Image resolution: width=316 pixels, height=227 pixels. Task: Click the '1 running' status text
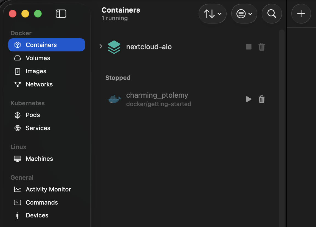(x=114, y=18)
